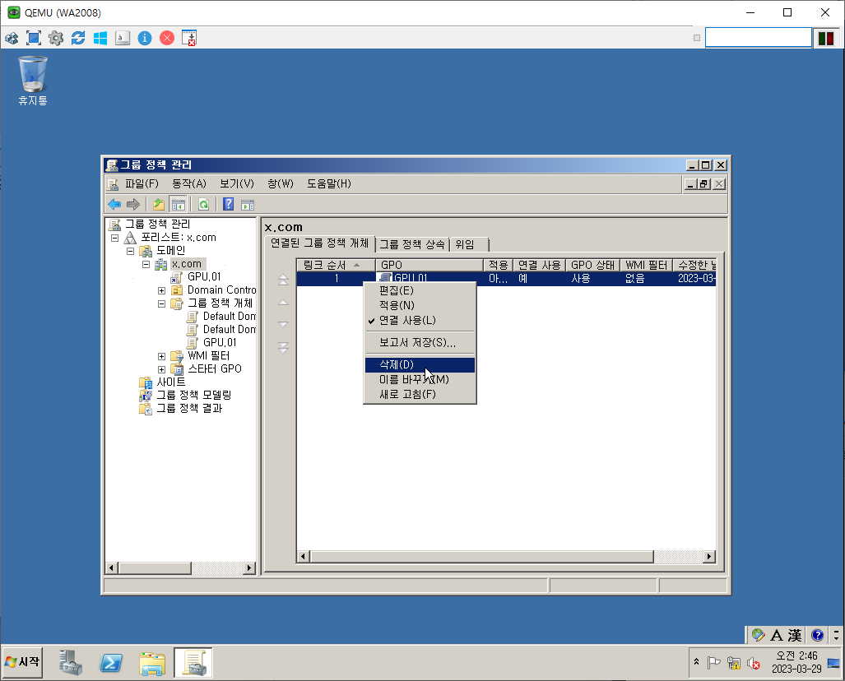Click the move link down arrow

[x=283, y=324]
